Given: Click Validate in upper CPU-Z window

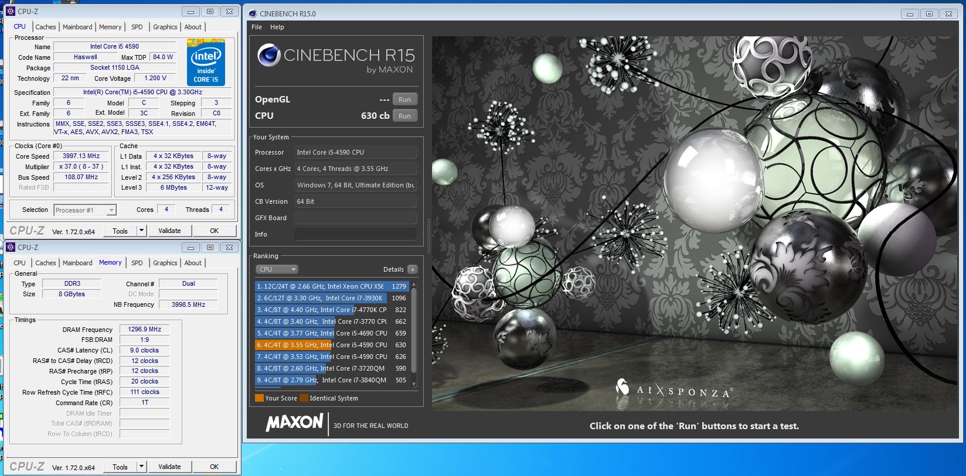Looking at the screenshot, I should pyautogui.click(x=169, y=231).
